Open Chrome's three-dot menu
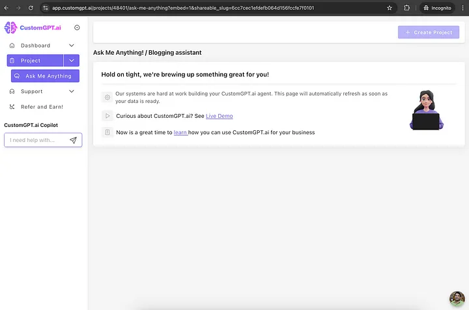Screen dimensions: 469x310 pyautogui.click(x=462, y=8)
